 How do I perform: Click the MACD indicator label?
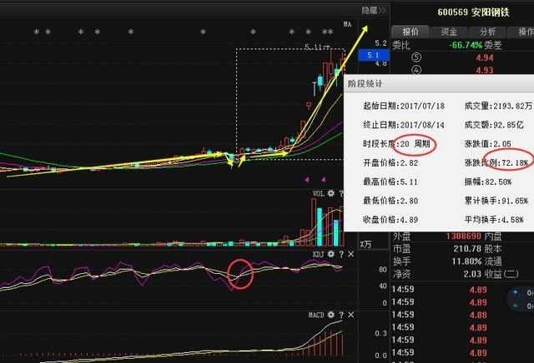pyautogui.click(x=316, y=315)
